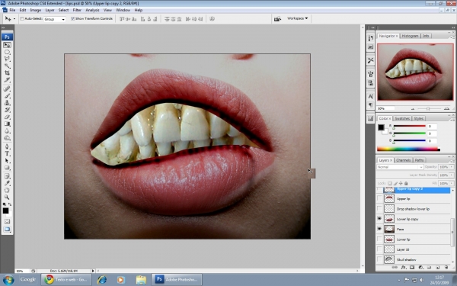Screen dimensions: 457x286
Task: Click the switch foreground/background colors icon
Action: click(10, 204)
